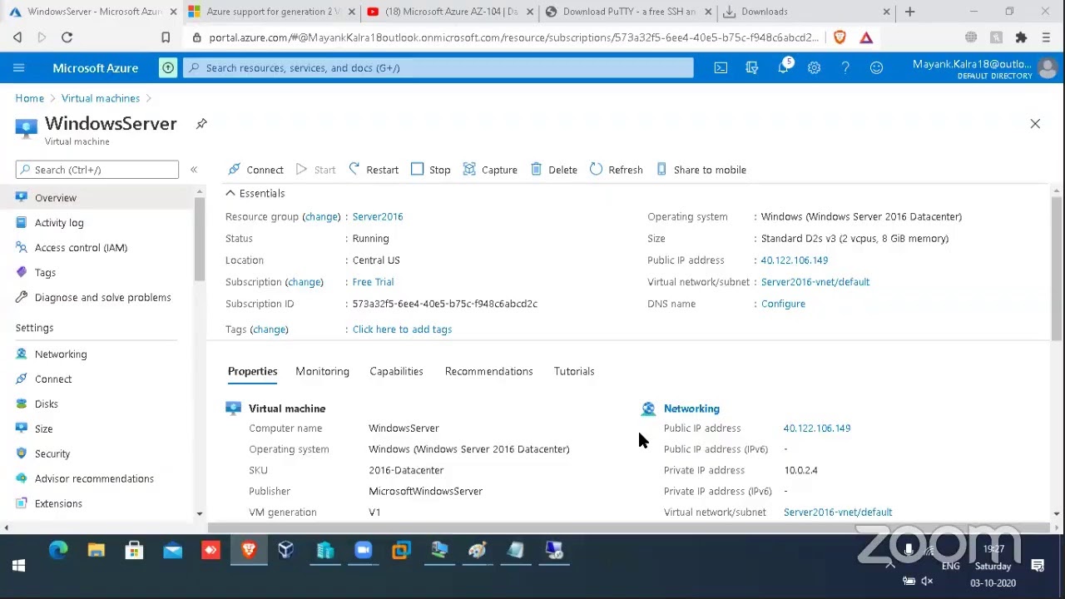Switch to the Monitoring tab
This screenshot has width=1065, height=599.
[x=322, y=371]
